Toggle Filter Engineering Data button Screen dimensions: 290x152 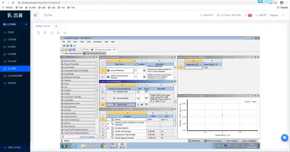[x=72, y=53]
